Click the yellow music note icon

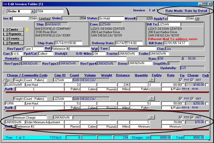coord(26,30)
